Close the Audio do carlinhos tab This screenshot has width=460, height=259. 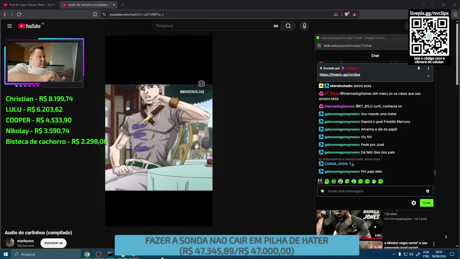click(x=114, y=5)
